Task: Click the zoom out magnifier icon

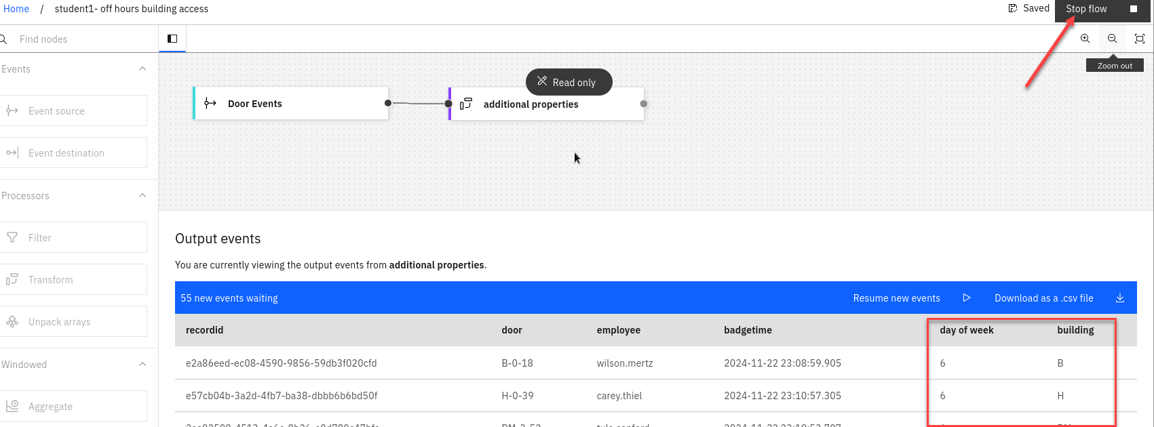Action: pos(1112,39)
